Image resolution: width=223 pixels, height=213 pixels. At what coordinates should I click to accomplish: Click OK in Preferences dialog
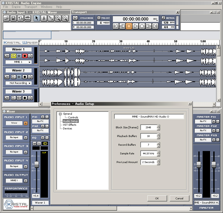pos(157,198)
